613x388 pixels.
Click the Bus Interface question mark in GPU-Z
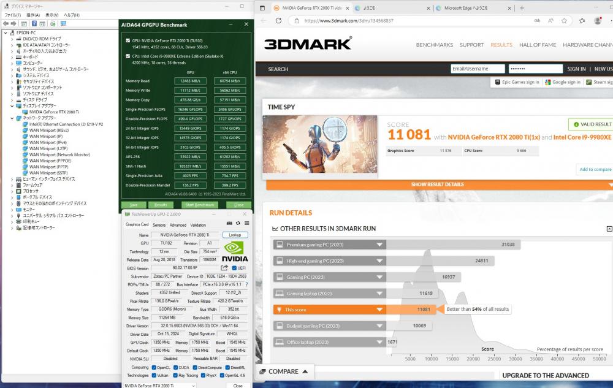[x=246, y=284]
